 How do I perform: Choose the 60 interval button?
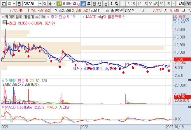coord(161,4)
